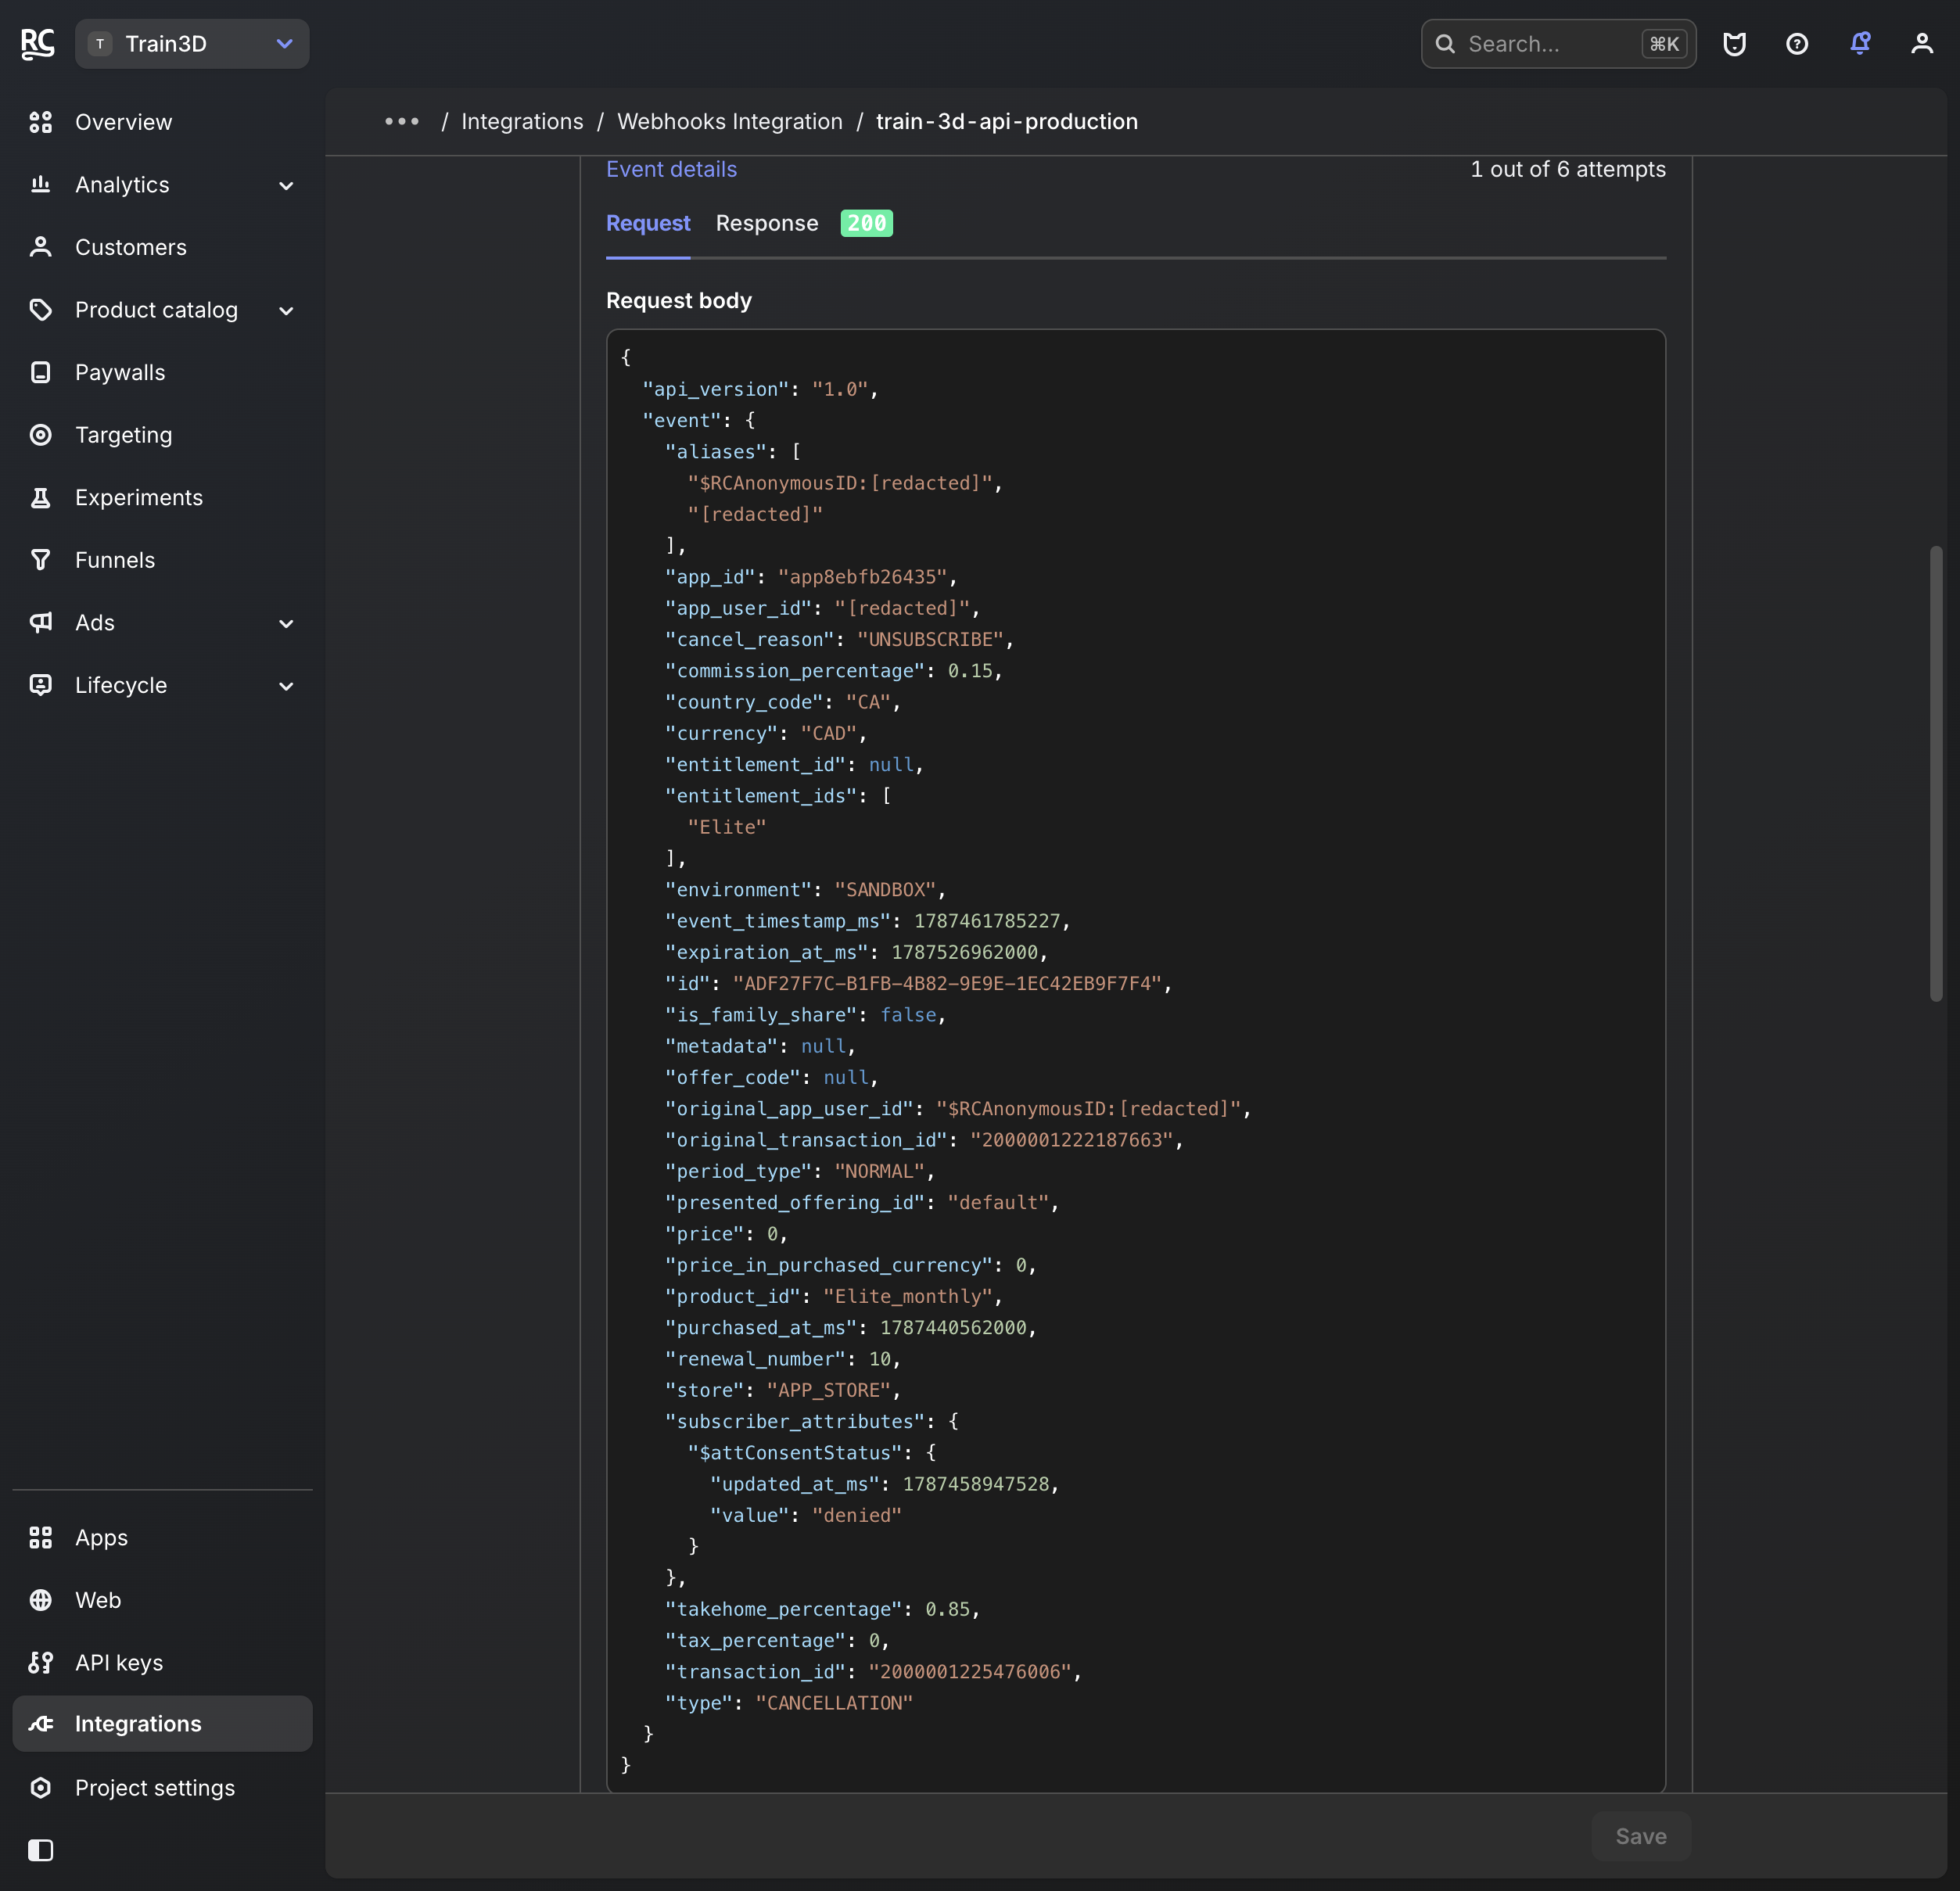Open the Overview menu item
The width and height of the screenshot is (1960, 1891).
click(162, 122)
